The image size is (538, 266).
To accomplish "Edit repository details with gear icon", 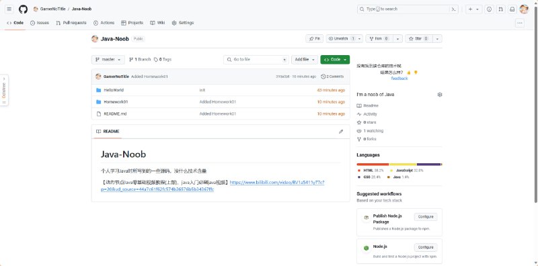I will coord(440,95).
